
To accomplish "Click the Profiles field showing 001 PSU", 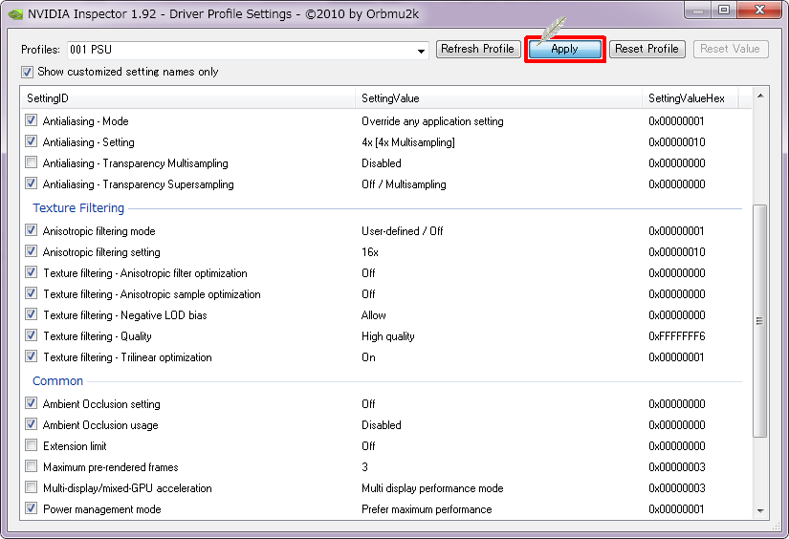I will point(248,50).
